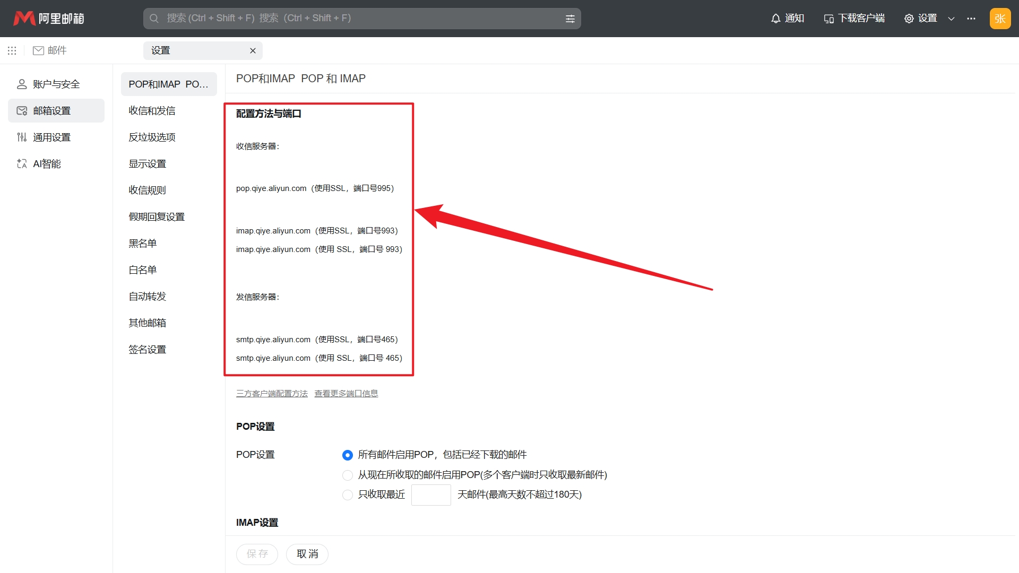The image size is (1019, 573).
Task: Open 假期回复设置 page
Action: [169, 216]
